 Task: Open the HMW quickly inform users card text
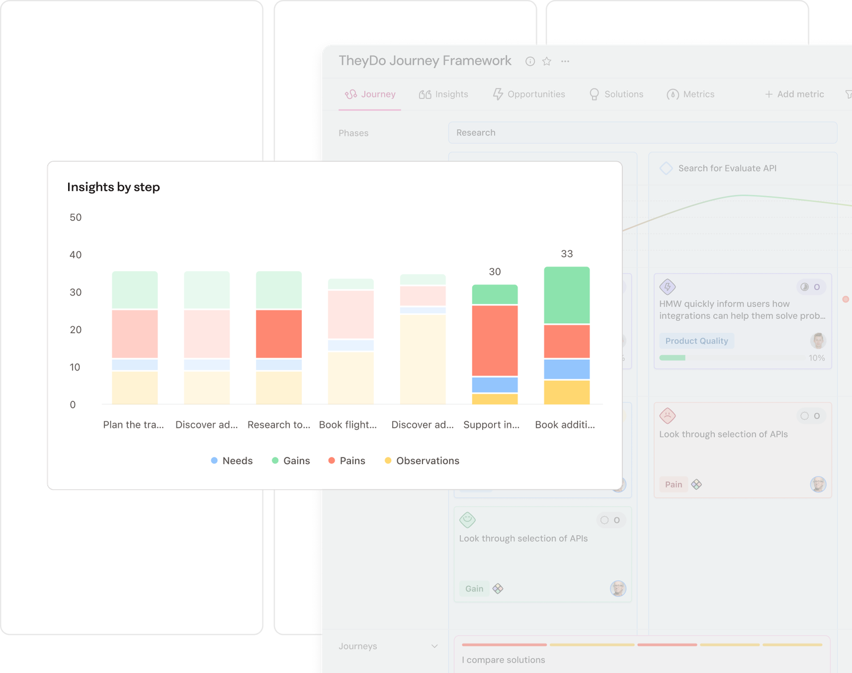pyautogui.click(x=742, y=310)
